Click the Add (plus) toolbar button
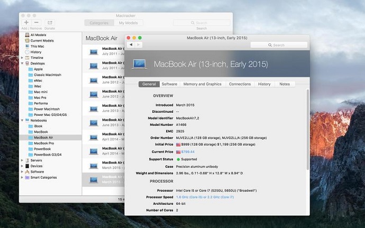The height and width of the screenshot is (228, 365). 26,23
